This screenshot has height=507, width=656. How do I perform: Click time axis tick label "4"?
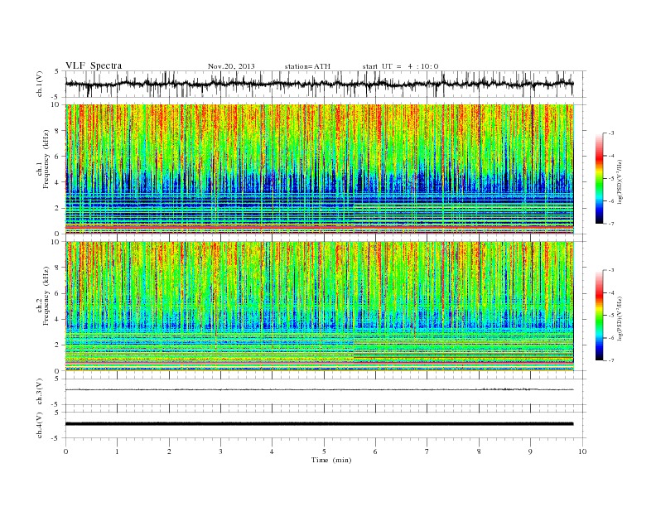click(273, 451)
